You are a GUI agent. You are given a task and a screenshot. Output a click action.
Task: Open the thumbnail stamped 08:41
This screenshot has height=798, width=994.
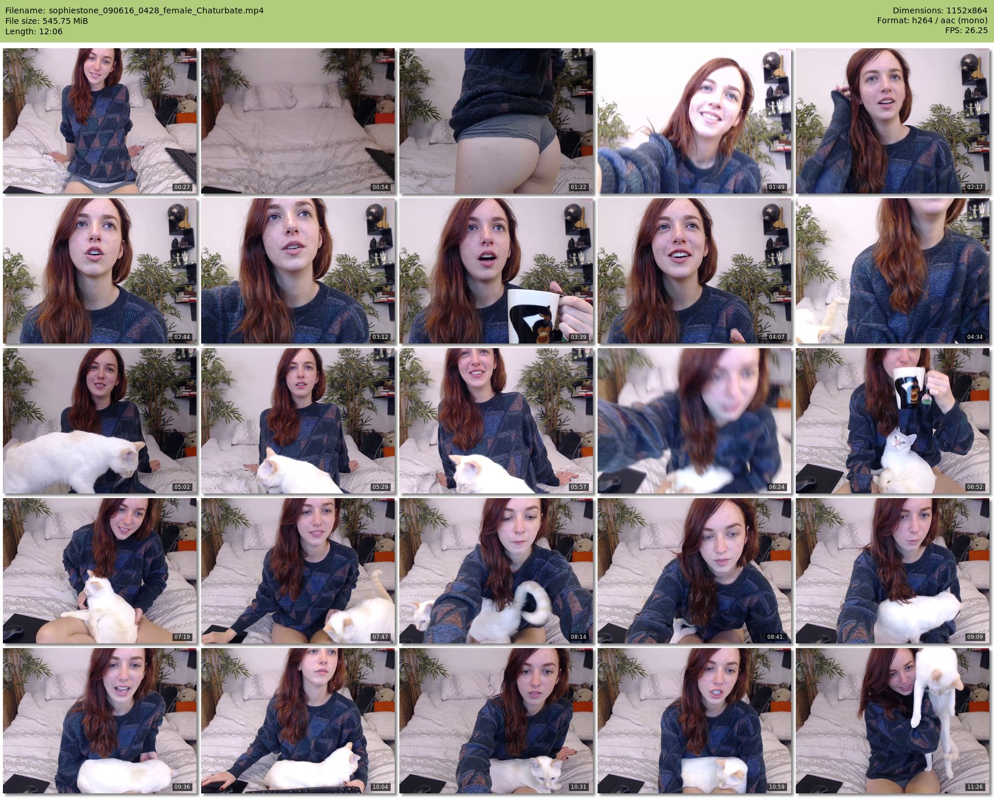pos(695,571)
